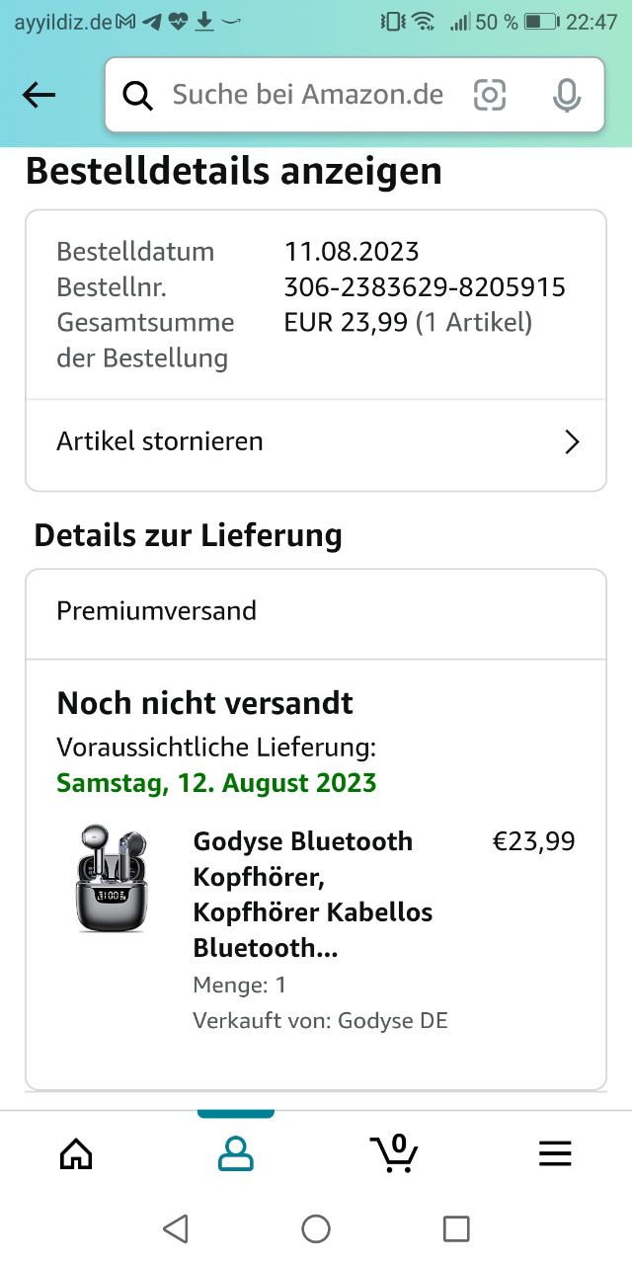Expand the Artikel stornieren chevron

571,441
